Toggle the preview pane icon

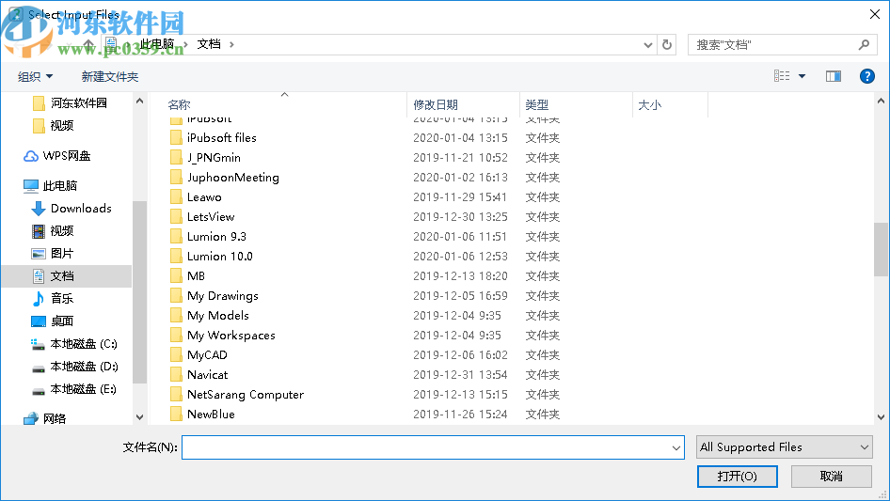coord(833,76)
